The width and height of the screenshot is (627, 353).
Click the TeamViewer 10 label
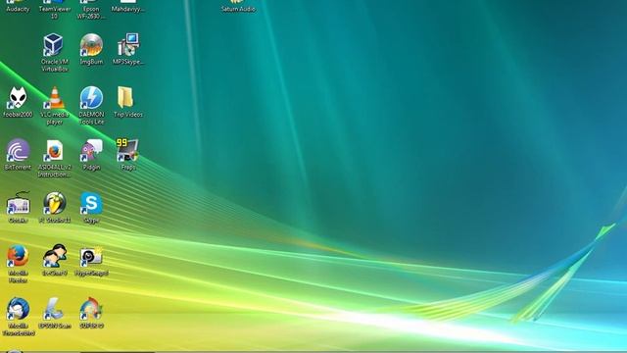55,13
